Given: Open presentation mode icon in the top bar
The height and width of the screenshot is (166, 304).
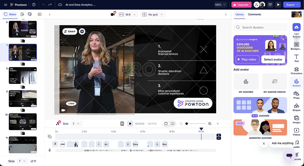Looking at the screenshot, I should (271, 5).
